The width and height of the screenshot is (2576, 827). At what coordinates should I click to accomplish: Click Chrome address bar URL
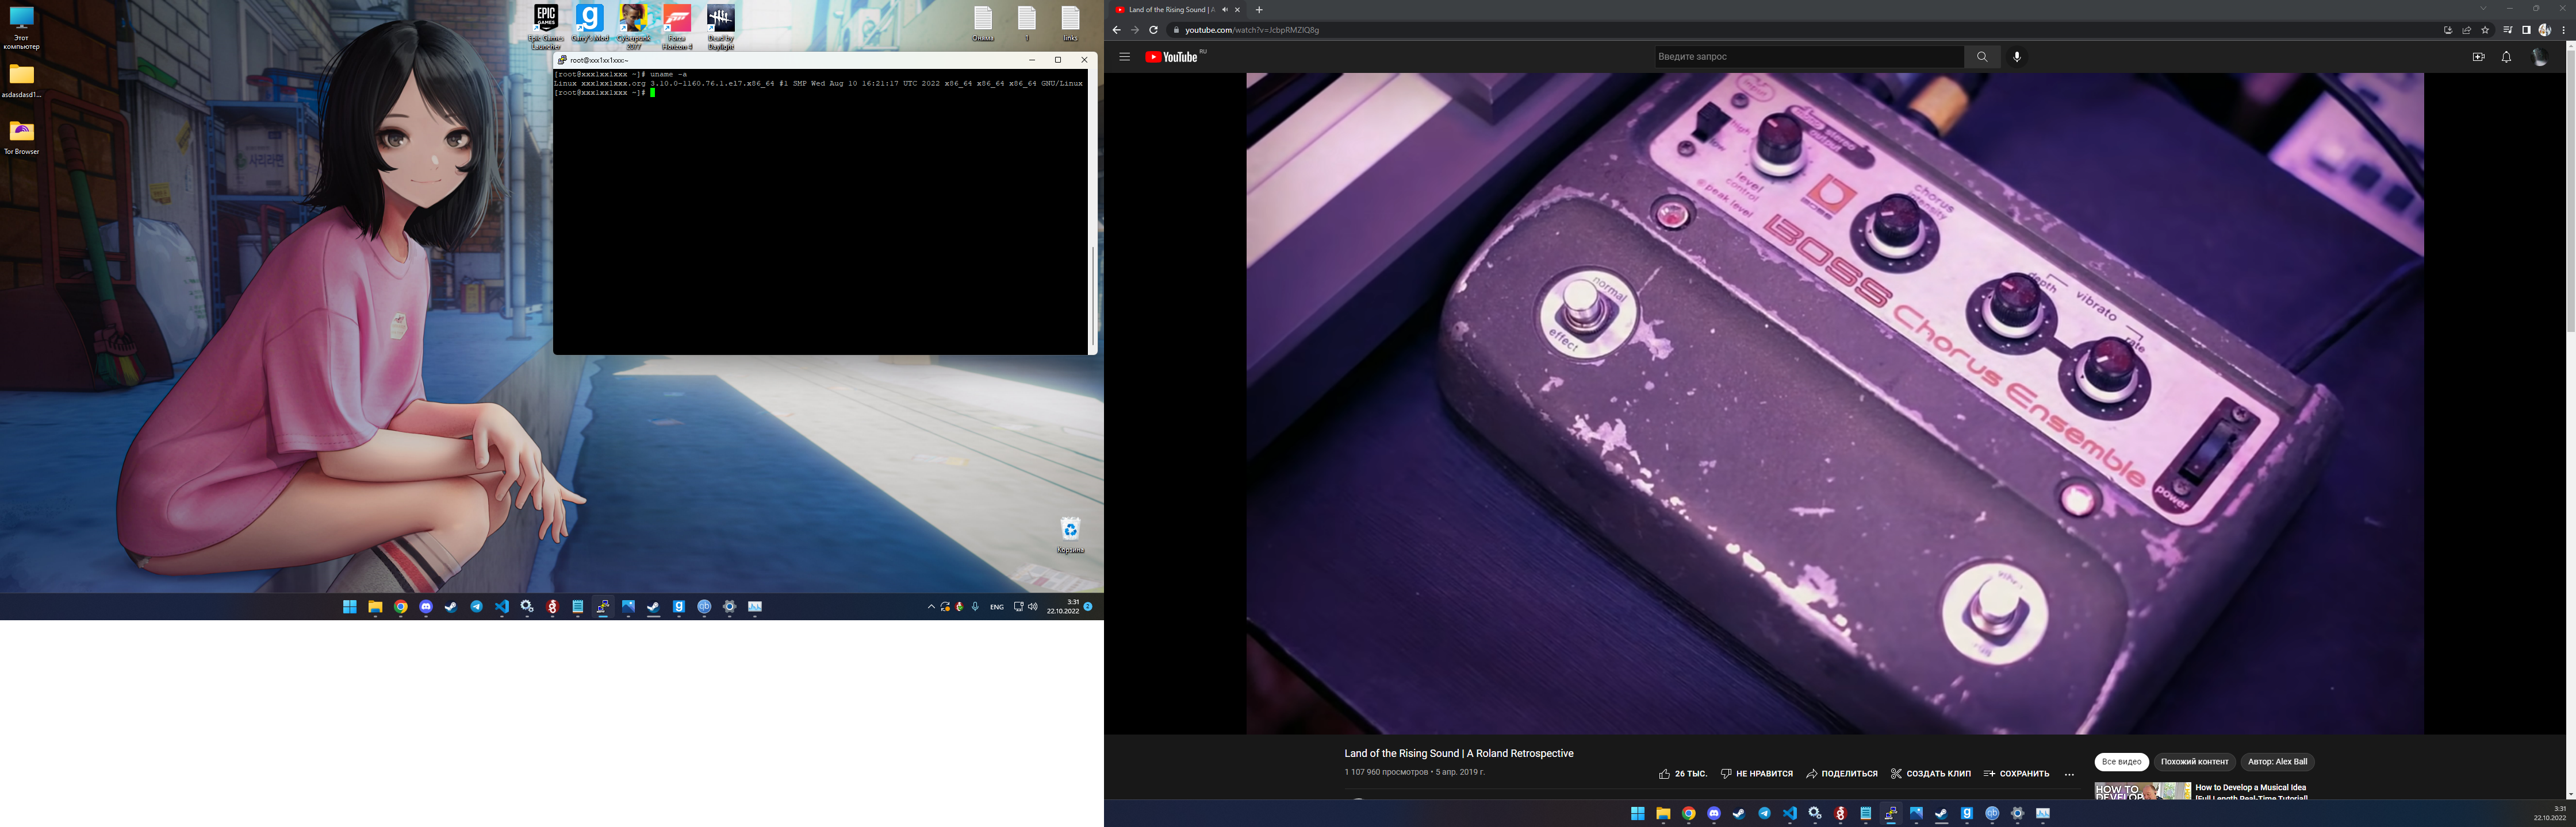(x=1251, y=30)
